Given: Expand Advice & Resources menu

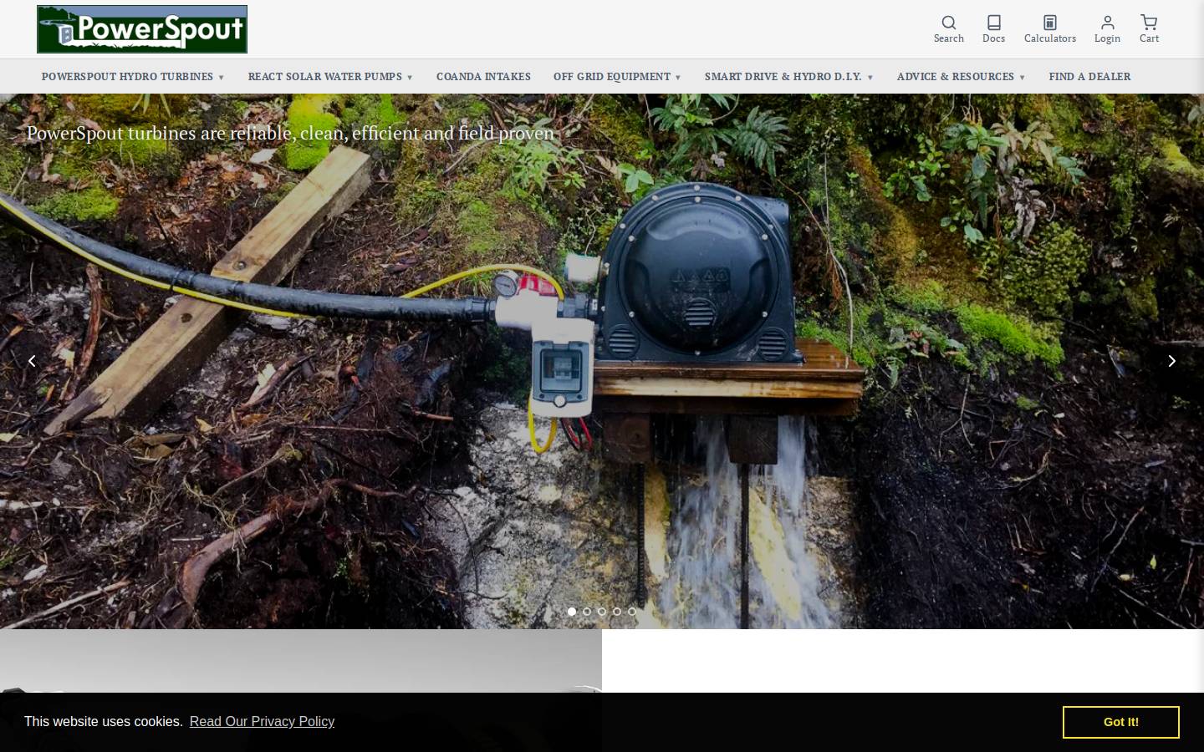Looking at the screenshot, I should (961, 76).
